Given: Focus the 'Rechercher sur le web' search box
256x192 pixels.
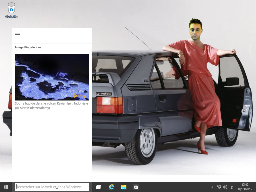Looking at the screenshot, I should point(52,187).
